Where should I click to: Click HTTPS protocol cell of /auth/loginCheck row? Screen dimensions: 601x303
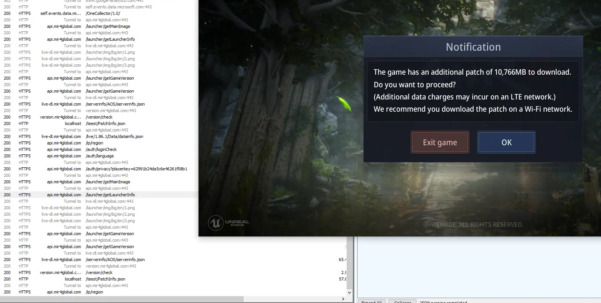(x=25, y=149)
